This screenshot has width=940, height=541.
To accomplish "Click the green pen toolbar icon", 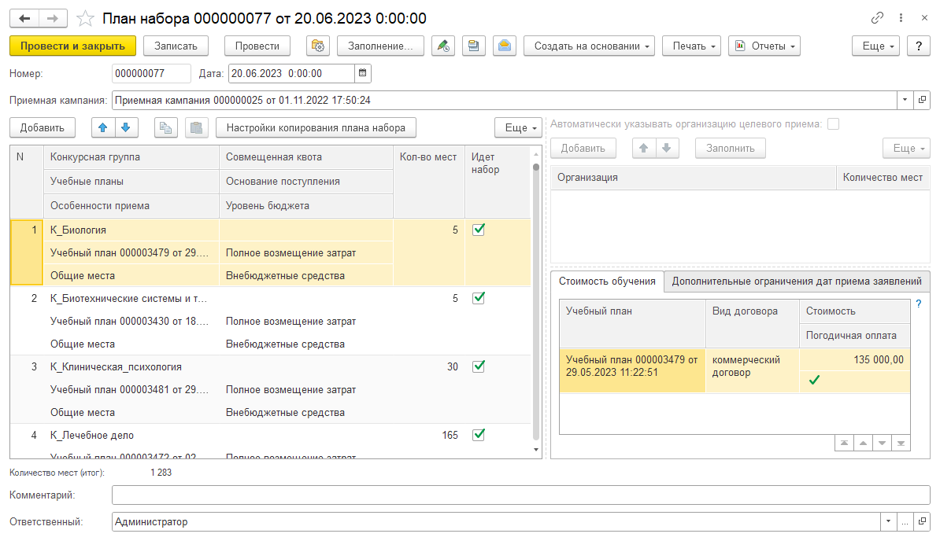I will (x=443, y=46).
